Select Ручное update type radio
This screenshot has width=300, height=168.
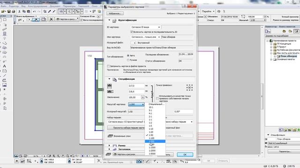[128, 60]
